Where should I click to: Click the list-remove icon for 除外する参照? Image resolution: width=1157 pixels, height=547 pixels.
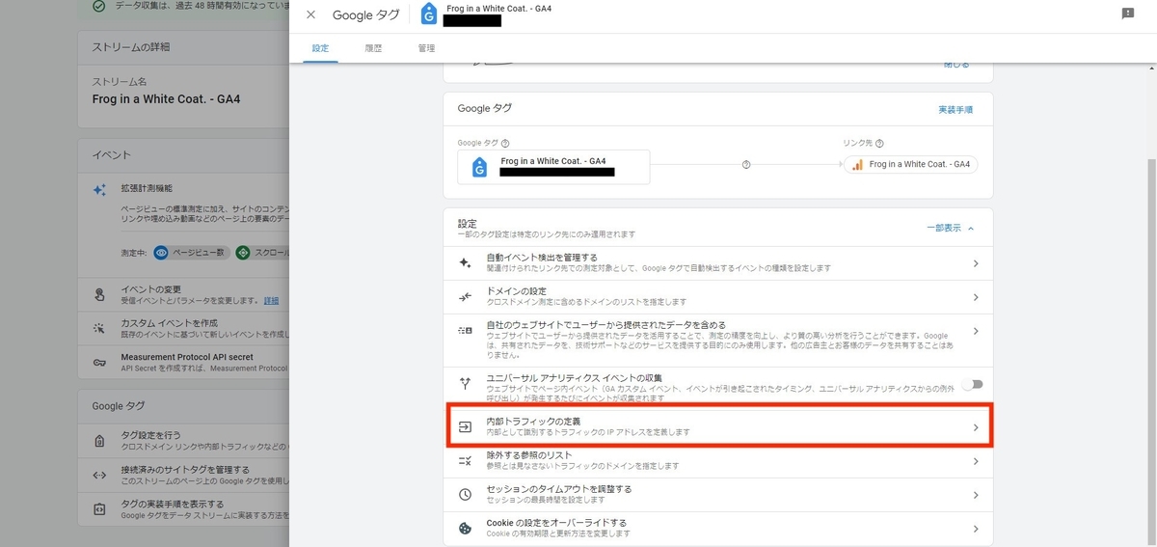(465, 460)
